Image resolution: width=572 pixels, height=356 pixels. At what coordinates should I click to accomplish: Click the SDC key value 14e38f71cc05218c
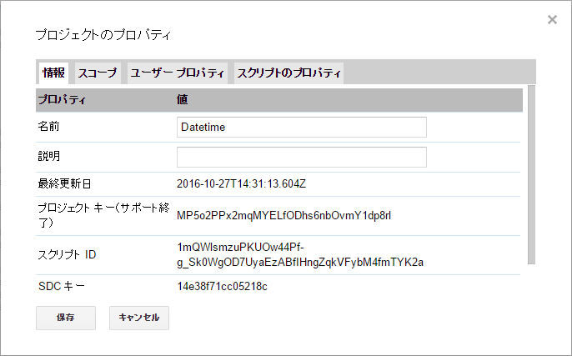pyautogui.click(x=222, y=287)
